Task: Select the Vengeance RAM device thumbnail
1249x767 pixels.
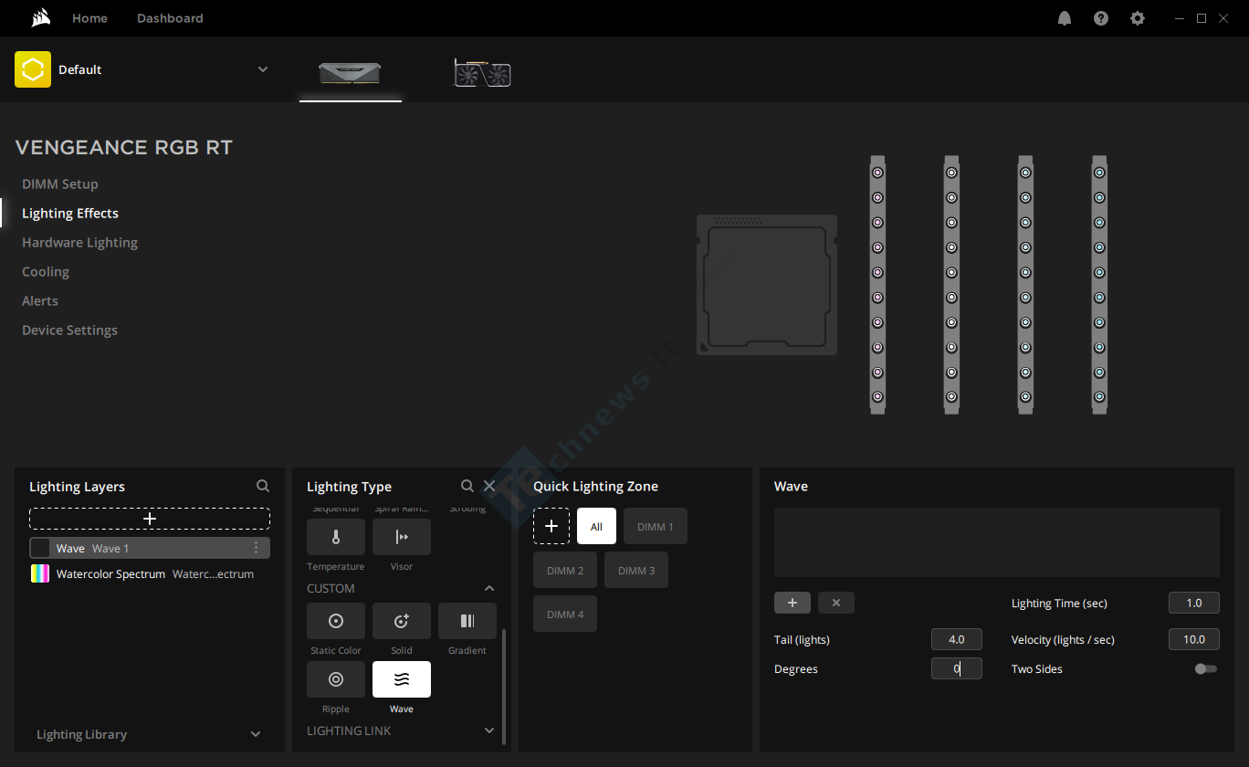Action: click(x=350, y=73)
